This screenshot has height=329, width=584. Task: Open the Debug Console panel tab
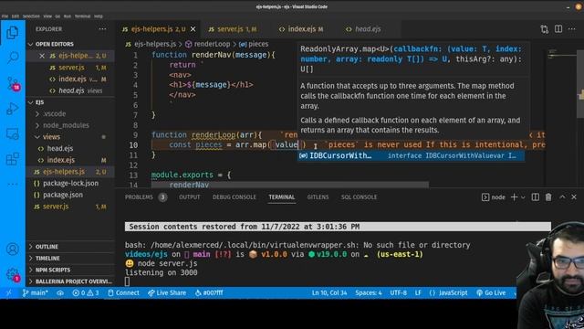235,197
